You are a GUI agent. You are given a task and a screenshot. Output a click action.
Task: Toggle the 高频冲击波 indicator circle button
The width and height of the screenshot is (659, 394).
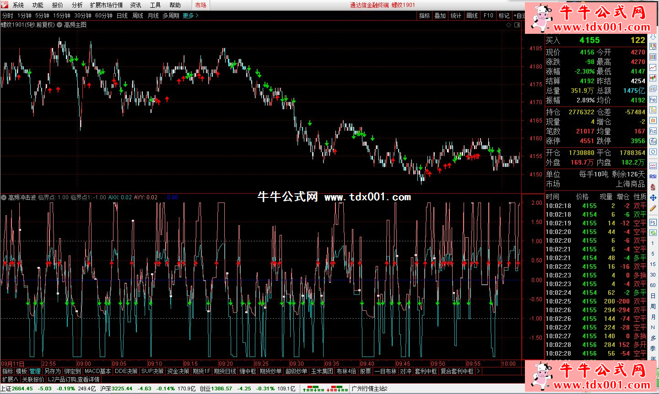pos(4,197)
